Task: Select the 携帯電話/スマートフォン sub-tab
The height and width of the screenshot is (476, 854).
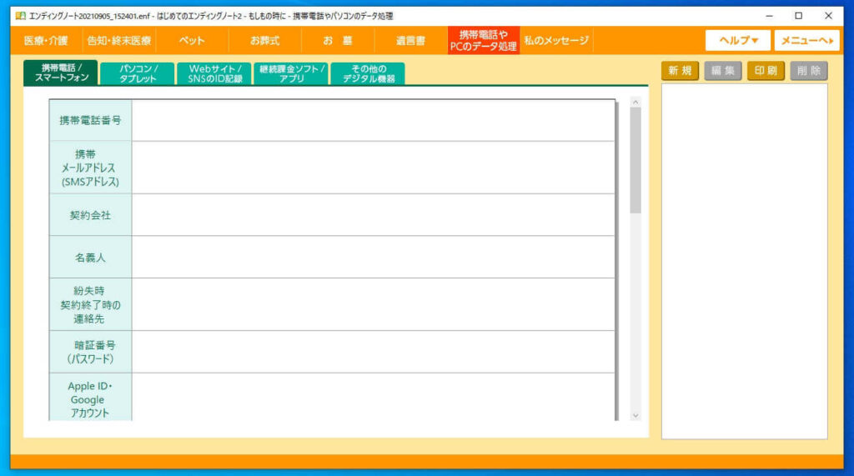Action: click(x=61, y=73)
